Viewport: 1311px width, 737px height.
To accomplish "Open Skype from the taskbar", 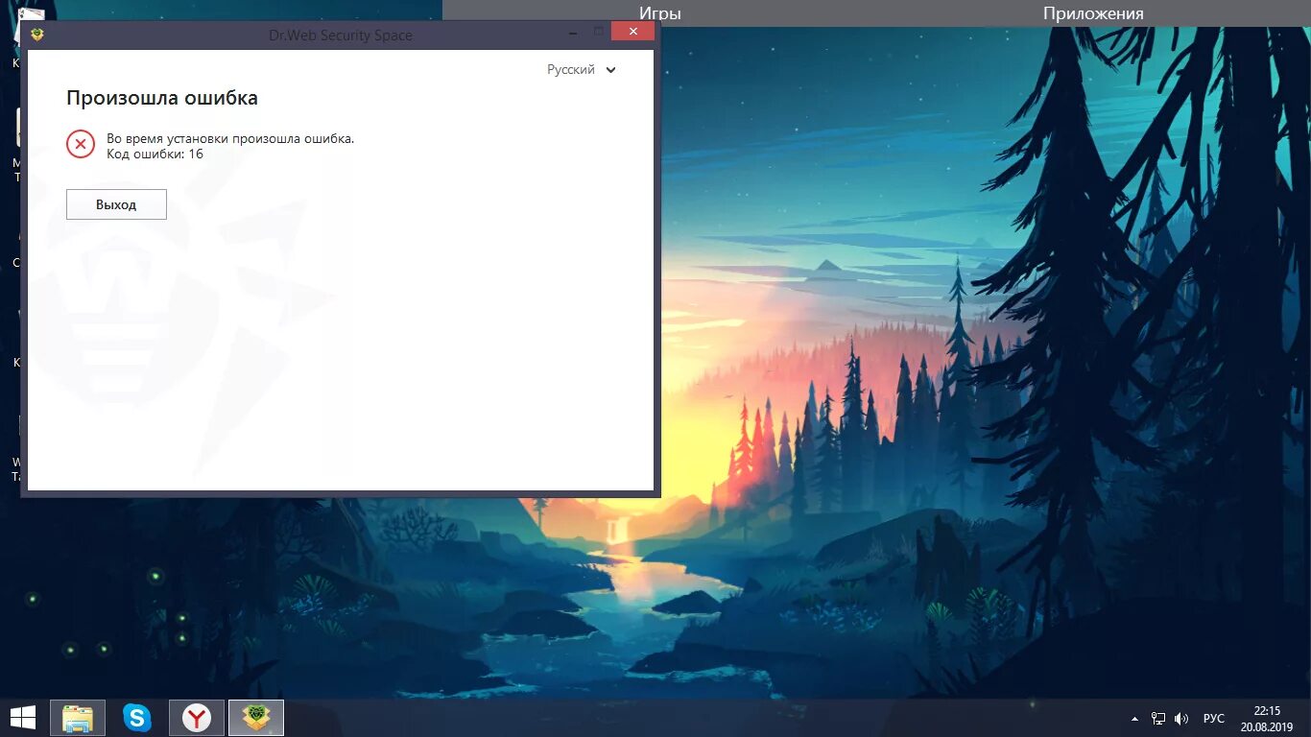I will tap(137, 717).
